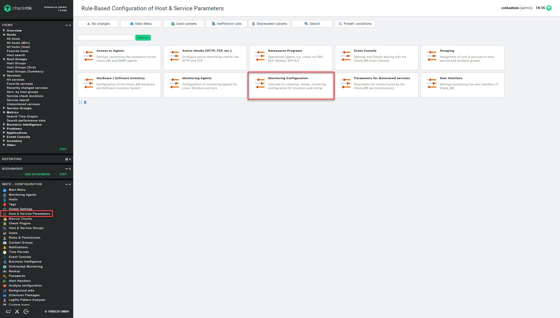The image size is (560, 318).
Task: Click ADD BOOKMARK link
Action: pos(37,174)
